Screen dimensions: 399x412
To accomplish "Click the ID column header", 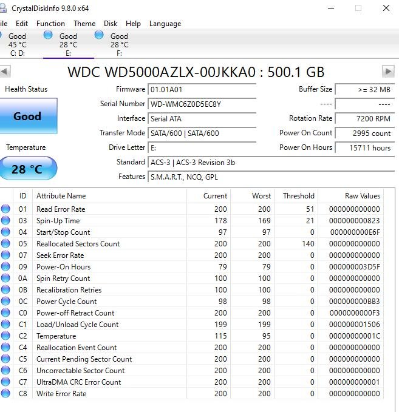I will click(x=22, y=196).
